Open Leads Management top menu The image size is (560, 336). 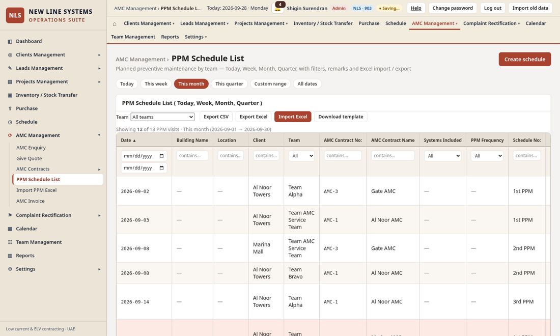click(204, 23)
